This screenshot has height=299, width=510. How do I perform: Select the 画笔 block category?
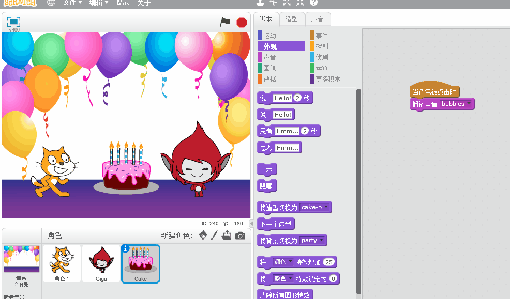point(281,68)
